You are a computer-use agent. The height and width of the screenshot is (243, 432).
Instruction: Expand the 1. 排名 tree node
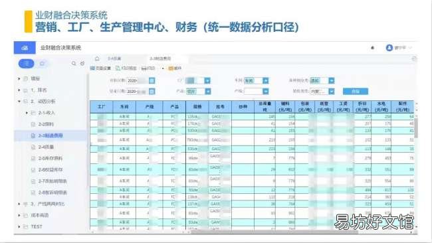(19, 90)
